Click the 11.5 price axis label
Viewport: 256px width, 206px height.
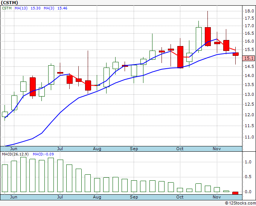coord(249,126)
